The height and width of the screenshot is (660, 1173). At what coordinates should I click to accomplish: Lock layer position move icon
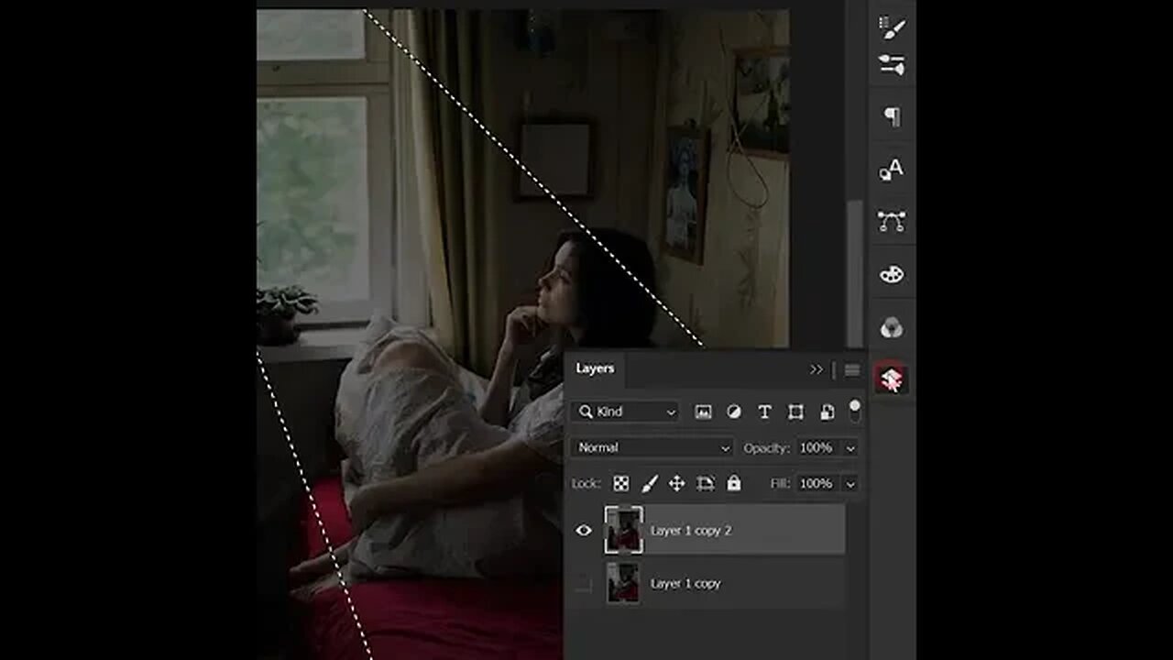677,483
